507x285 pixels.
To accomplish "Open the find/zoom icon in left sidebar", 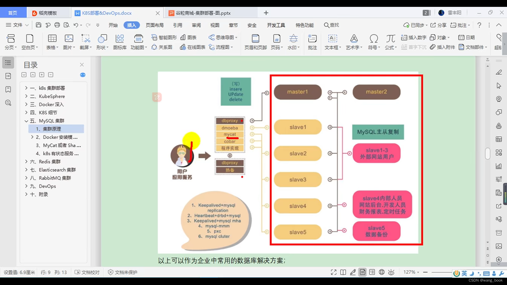I will coord(8,103).
